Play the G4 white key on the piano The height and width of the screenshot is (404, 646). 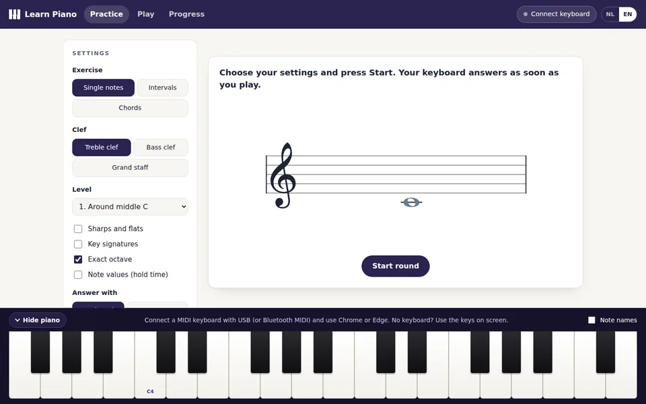click(x=276, y=385)
